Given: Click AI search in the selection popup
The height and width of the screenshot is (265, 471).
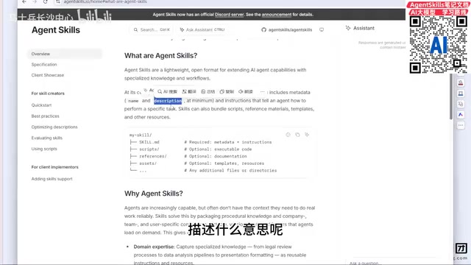Looking at the screenshot, I should click(x=167, y=91).
